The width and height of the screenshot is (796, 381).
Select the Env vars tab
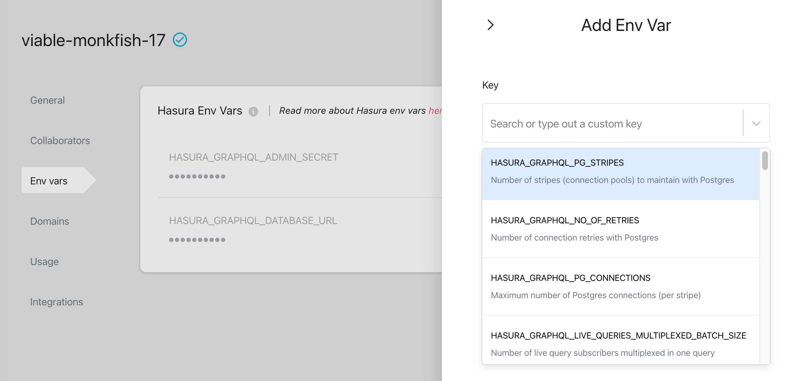pos(49,180)
